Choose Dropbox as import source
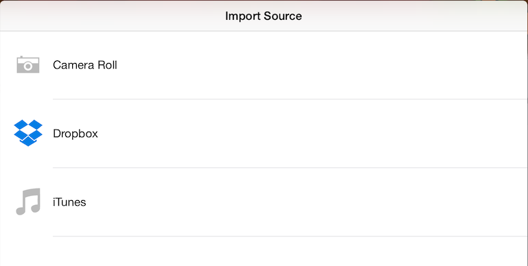528x266 pixels. (x=264, y=134)
